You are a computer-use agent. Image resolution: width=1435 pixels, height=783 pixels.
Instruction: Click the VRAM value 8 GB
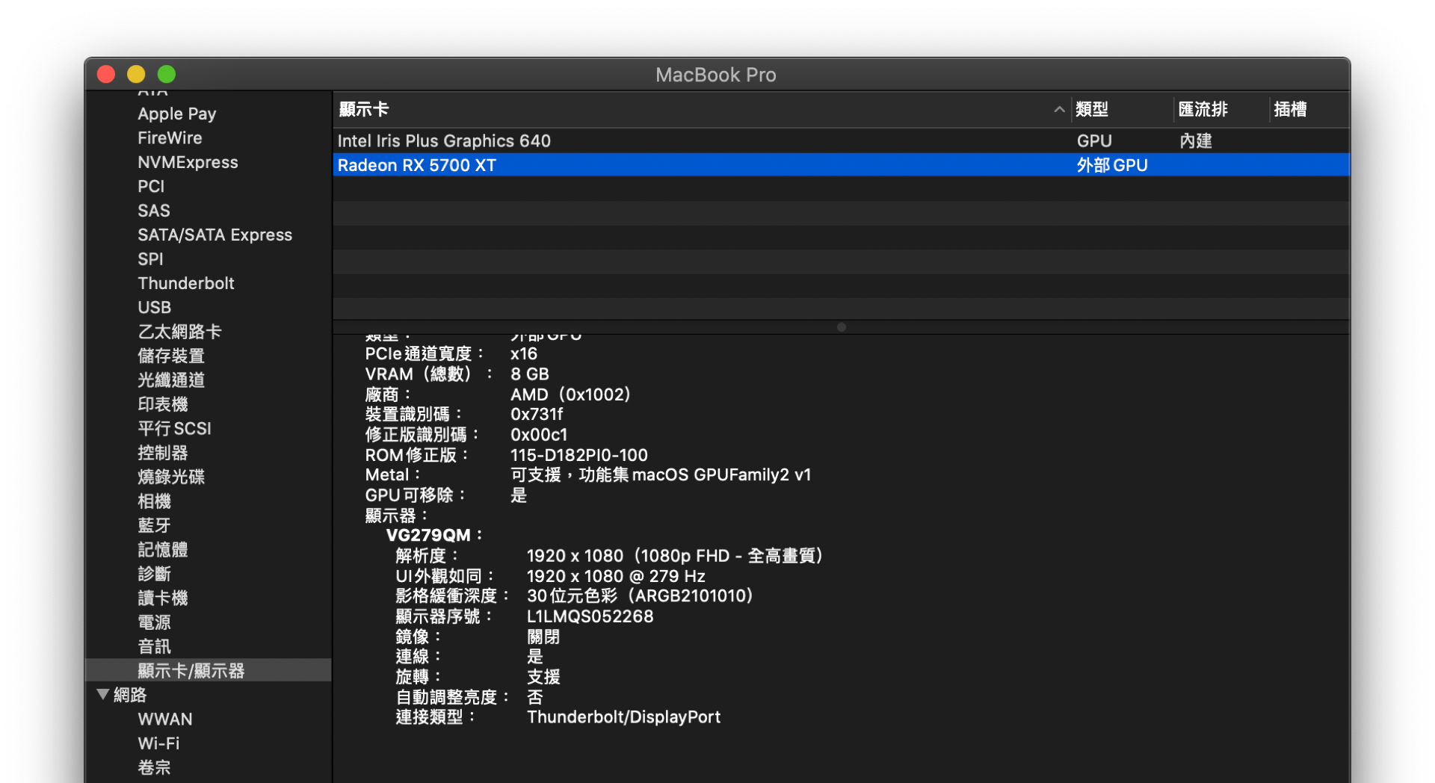click(530, 374)
